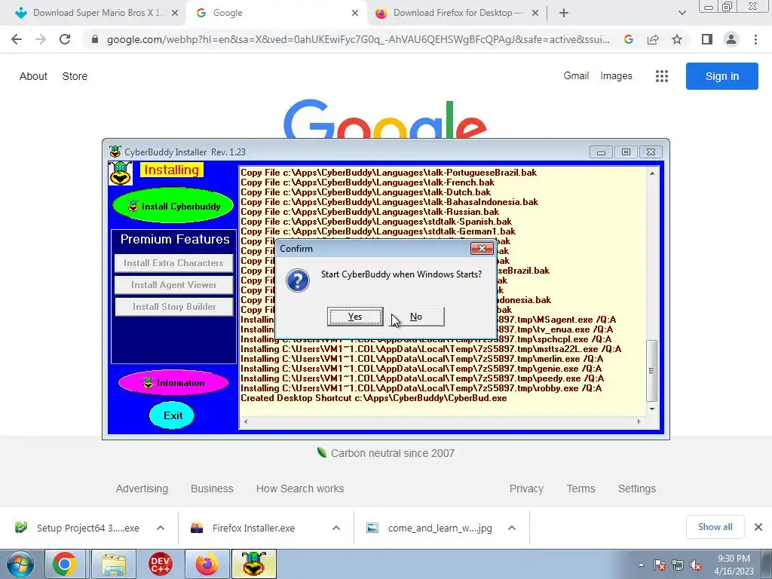Image resolution: width=772 pixels, height=579 pixels.
Task: Close the Google tab
Action: pyautogui.click(x=355, y=14)
